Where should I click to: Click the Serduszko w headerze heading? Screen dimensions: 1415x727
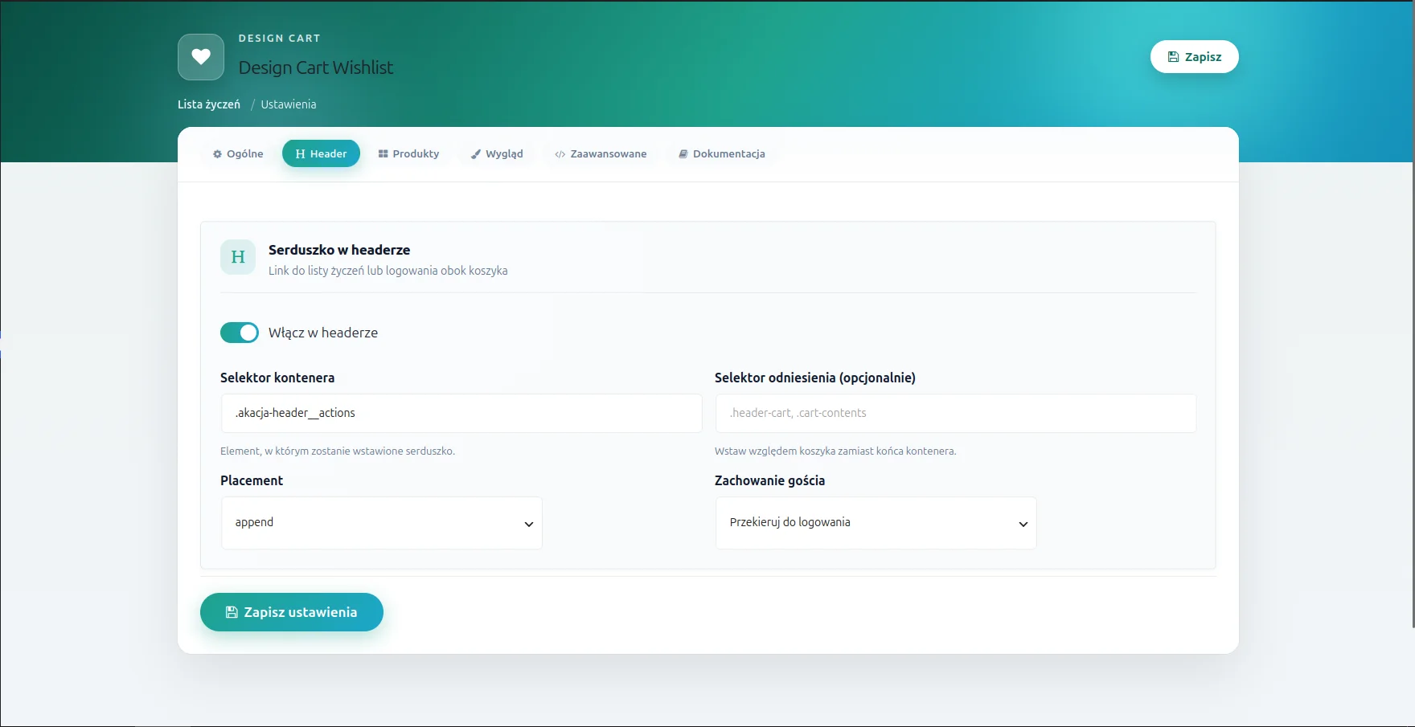339,250
